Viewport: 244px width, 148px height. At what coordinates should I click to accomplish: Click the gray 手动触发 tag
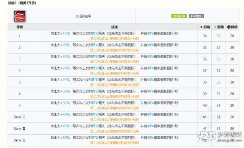click(196, 16)
